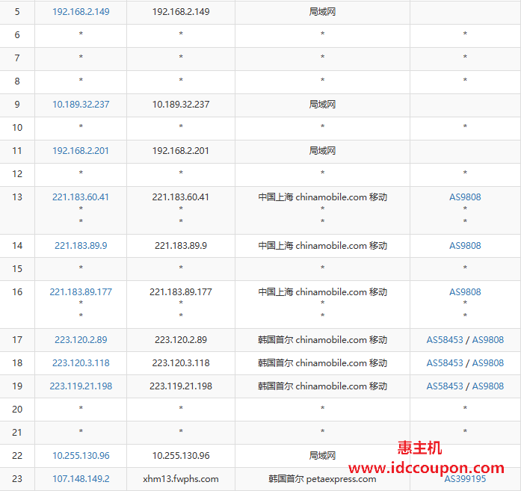Open the 223.120.3.118 IP link
Image resolution: width=521 pixels, height=491 pixels.
pyautogui.click(x=81, y=363)
